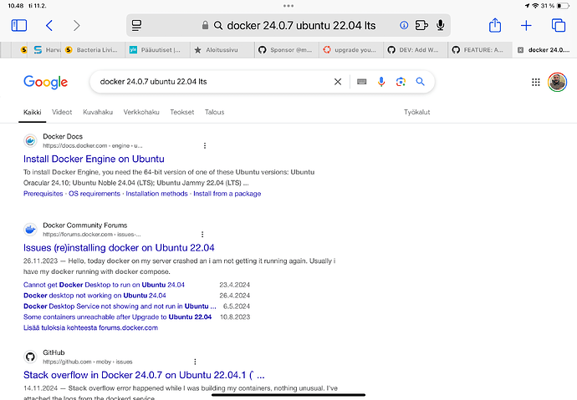Viewport: 577px width, 400px height.
Task: Open Install Docker Engine on Ubuntu
Action: pyautogui.click(x=94, y=159)
